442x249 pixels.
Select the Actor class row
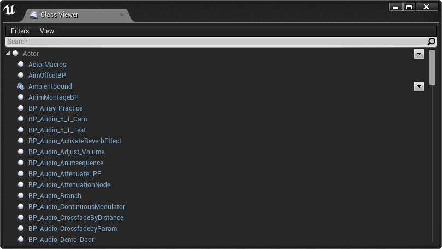[31, 54]
